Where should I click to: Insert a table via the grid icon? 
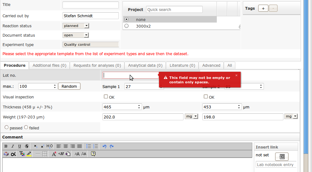click(45, 154)
